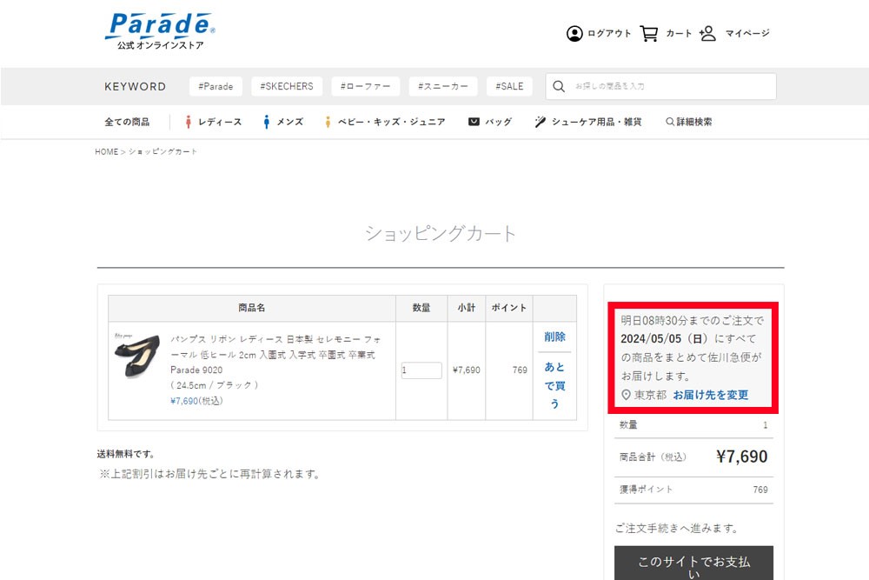The image size is (869, 580).
Task: Click the Parade store logo
Action: (159, 30)
